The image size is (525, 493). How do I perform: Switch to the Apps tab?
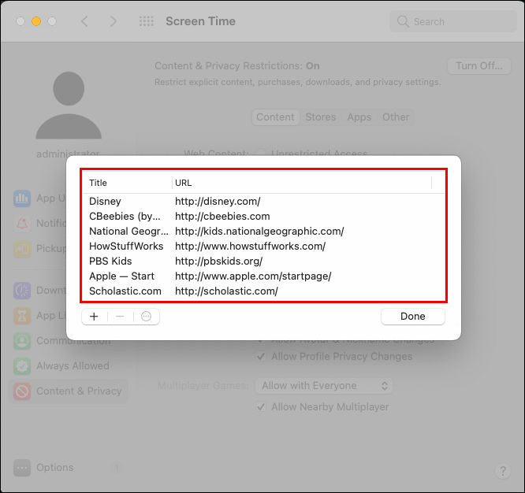[359, 117]
